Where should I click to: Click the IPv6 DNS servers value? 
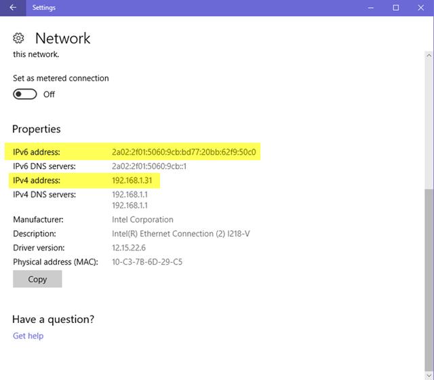(x=149, y=166)
